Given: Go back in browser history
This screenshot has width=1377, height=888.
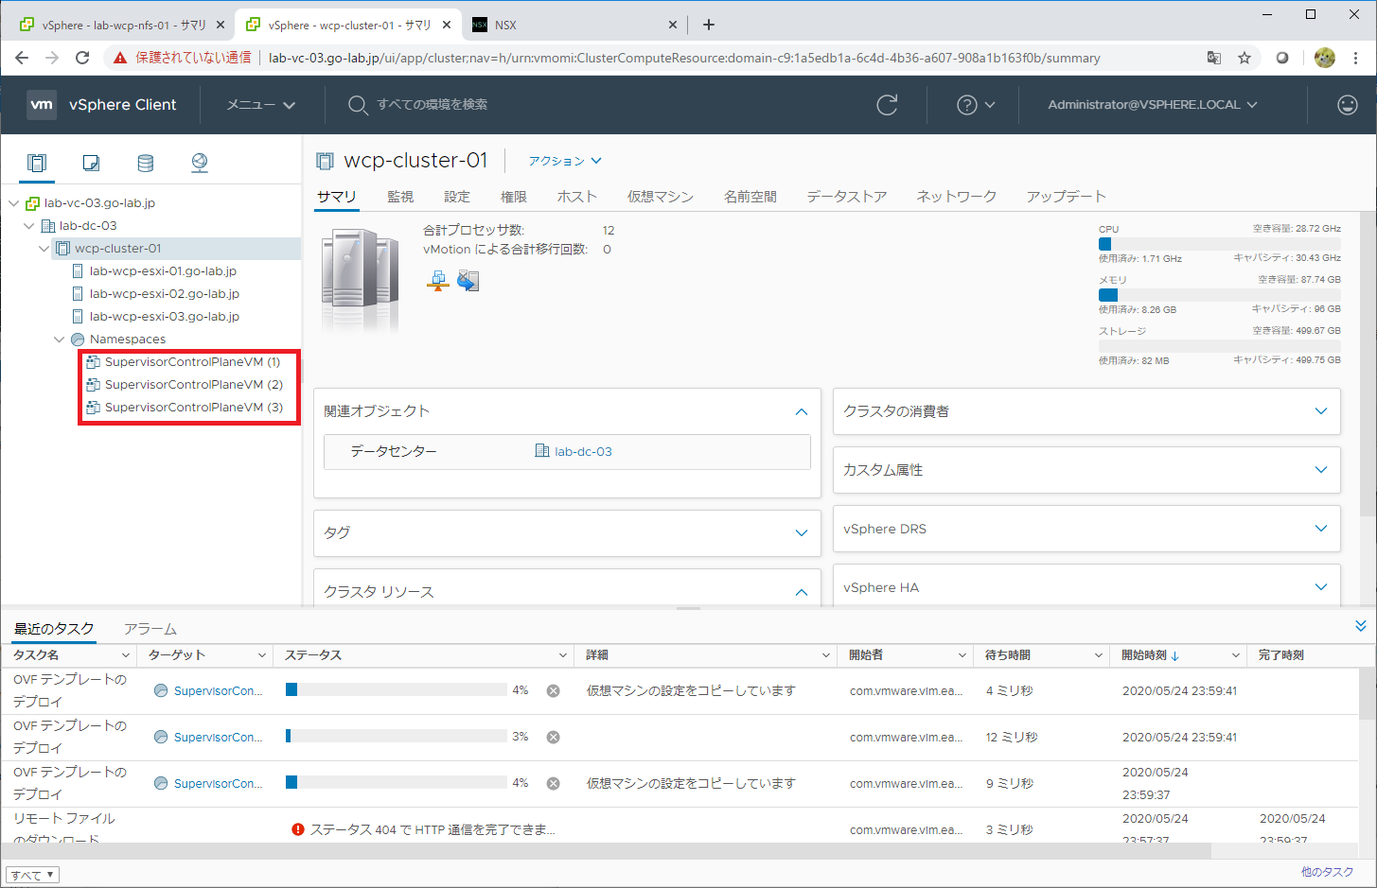Looking at the screenshot, I should coord(21,58).
